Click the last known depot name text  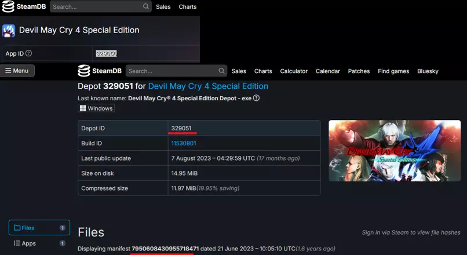tap(189, 98)
